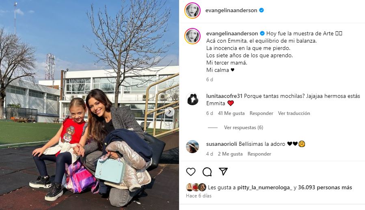This screenshot has height=210, width=365.
Task: Click the verified badge beside header username
Action: point(261,10)
